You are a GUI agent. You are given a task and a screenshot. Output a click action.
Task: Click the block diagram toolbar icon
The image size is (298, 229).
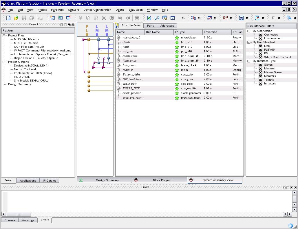157,18
